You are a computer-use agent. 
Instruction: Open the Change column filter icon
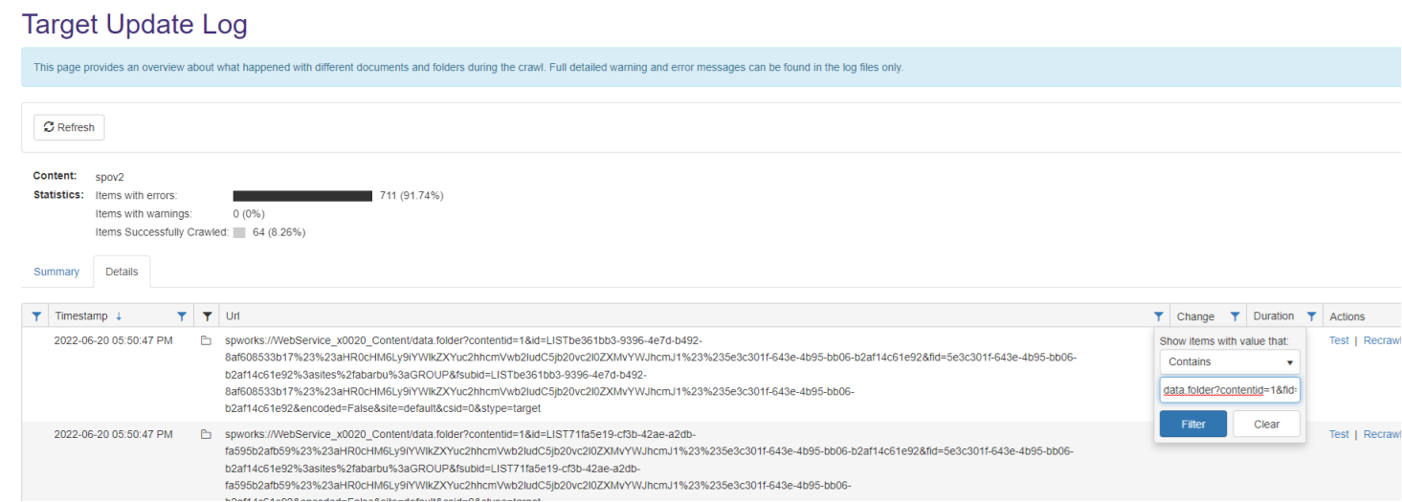(1235, 316)
